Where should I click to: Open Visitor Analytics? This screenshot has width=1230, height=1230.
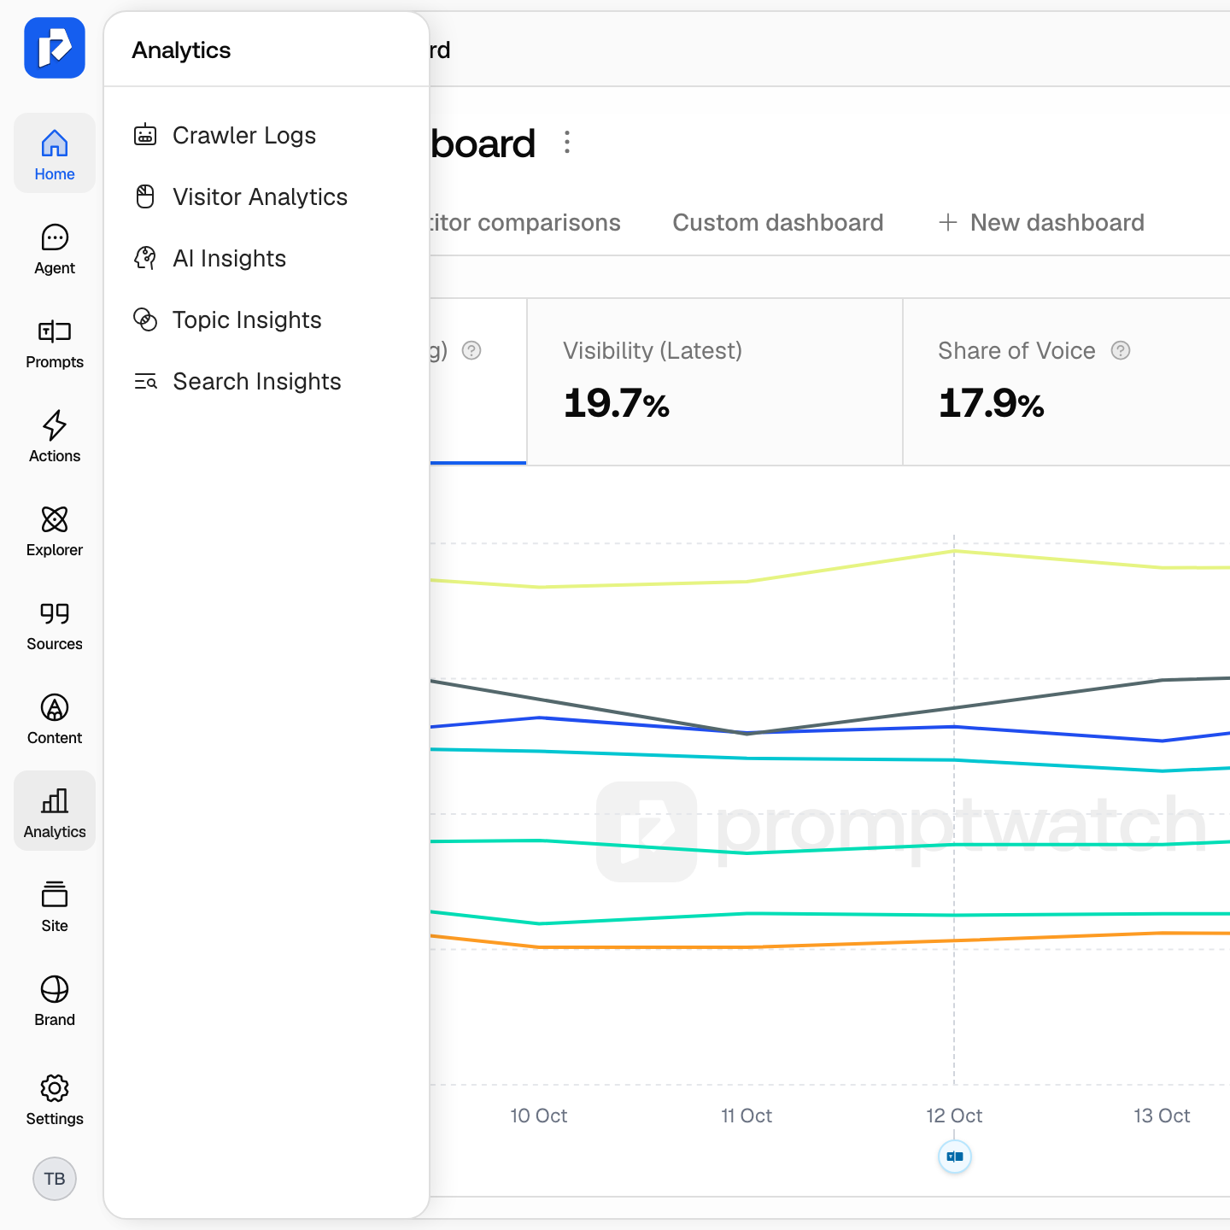pyautogui.click(x=266, y=196)
